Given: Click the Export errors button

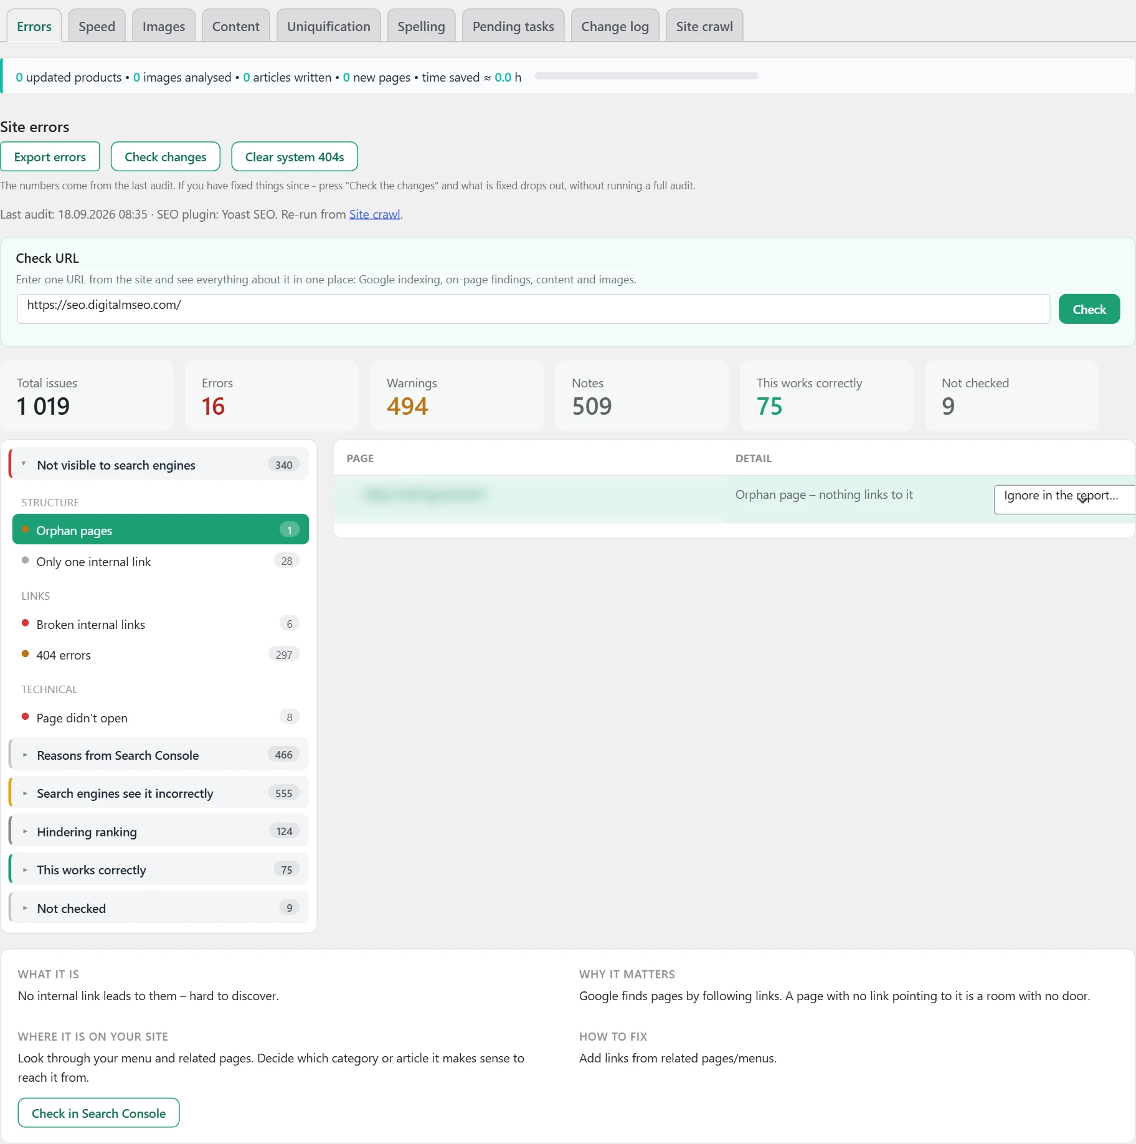Looking at the screenshot, I should (x=50, y=156).
